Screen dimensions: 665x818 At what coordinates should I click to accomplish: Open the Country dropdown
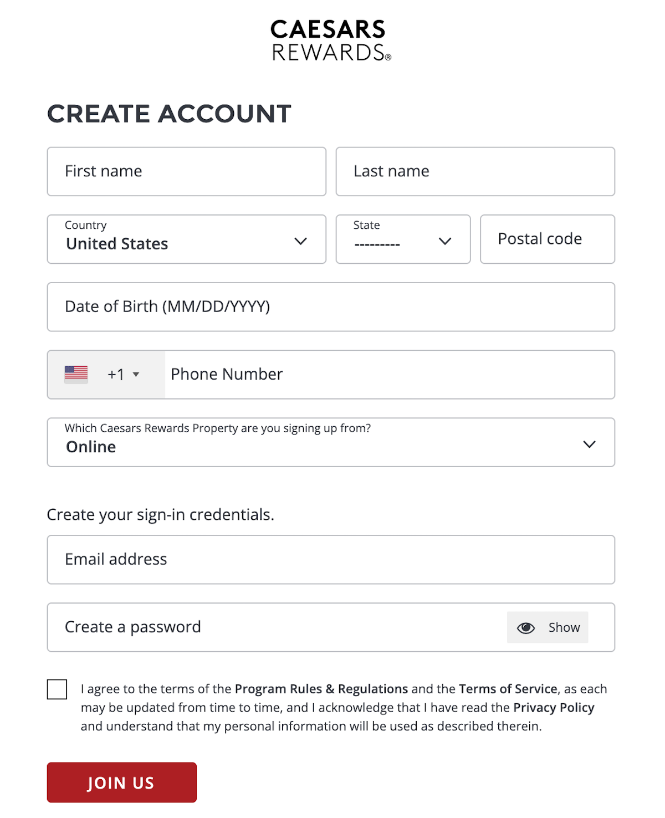coord(186,239)
